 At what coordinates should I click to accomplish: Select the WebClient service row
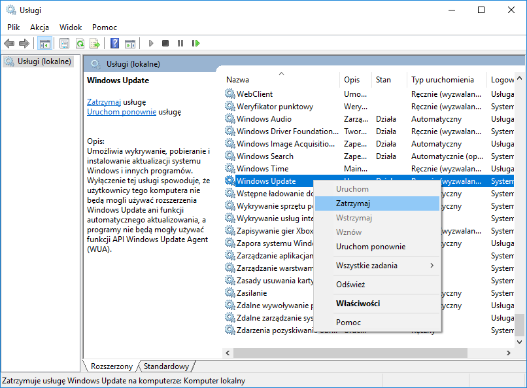(369, 94)
